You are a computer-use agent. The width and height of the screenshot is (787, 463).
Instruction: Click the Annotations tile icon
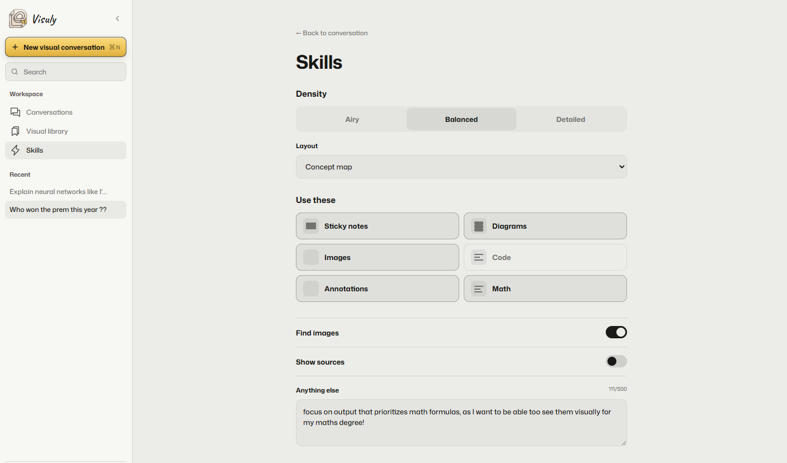pyautogui.click(x=311, y=289)
